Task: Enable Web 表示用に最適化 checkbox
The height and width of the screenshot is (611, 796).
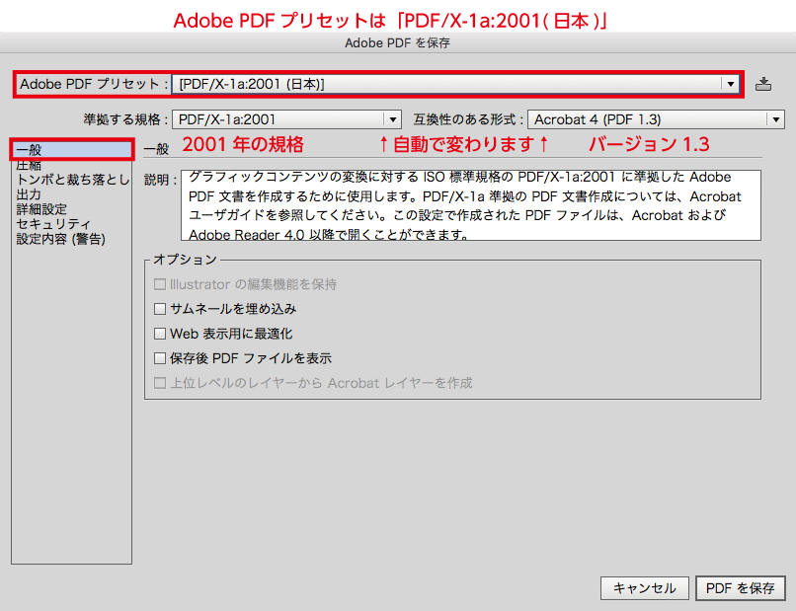Action: point(160,334)
